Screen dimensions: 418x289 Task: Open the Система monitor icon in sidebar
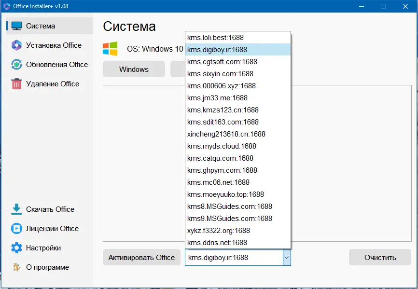tap(16, 26)
